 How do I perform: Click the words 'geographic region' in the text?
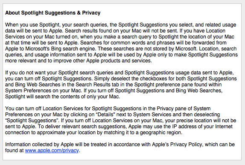point(160,133)
